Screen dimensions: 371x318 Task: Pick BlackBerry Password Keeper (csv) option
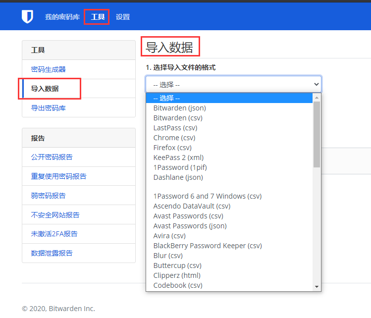pyautogui.click(x=229, y=246)
